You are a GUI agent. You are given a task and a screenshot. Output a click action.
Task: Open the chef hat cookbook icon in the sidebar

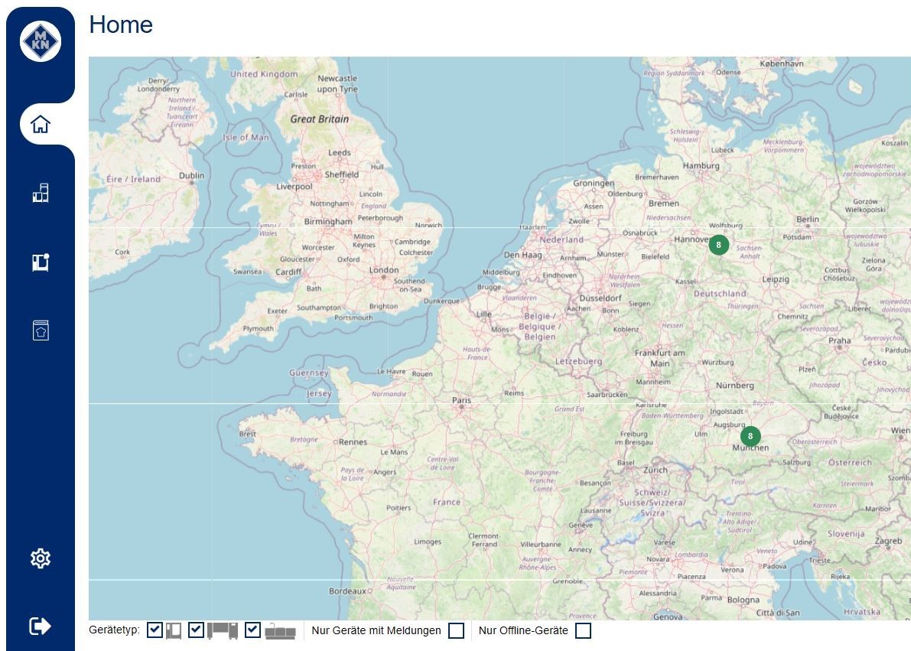(41, 330)
